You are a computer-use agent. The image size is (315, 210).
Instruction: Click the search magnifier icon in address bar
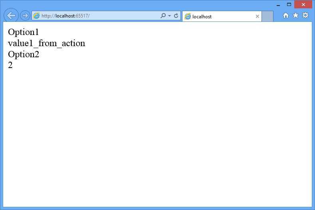[163, 16]
